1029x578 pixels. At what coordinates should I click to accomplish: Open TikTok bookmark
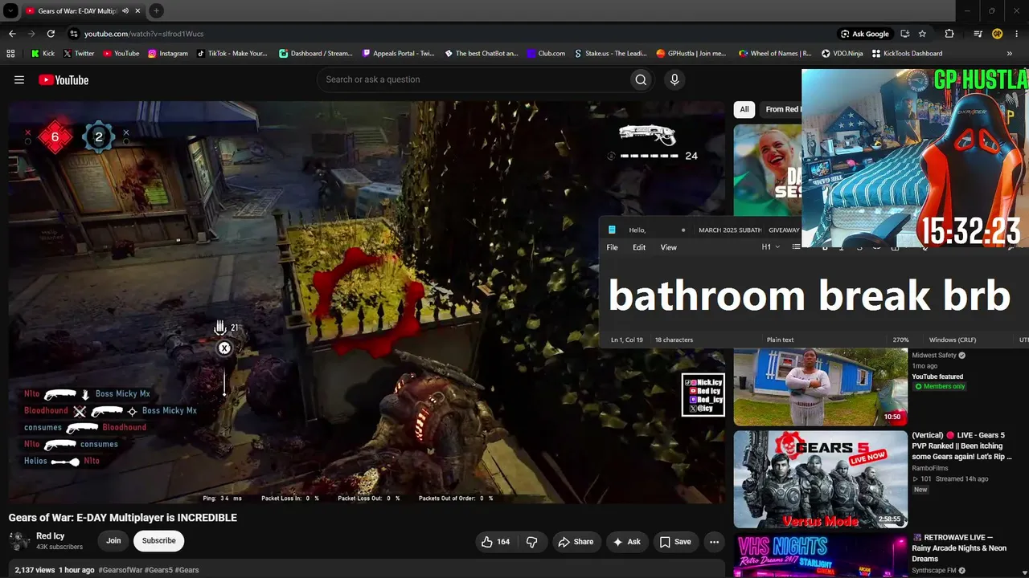click(x=232, y=54)
